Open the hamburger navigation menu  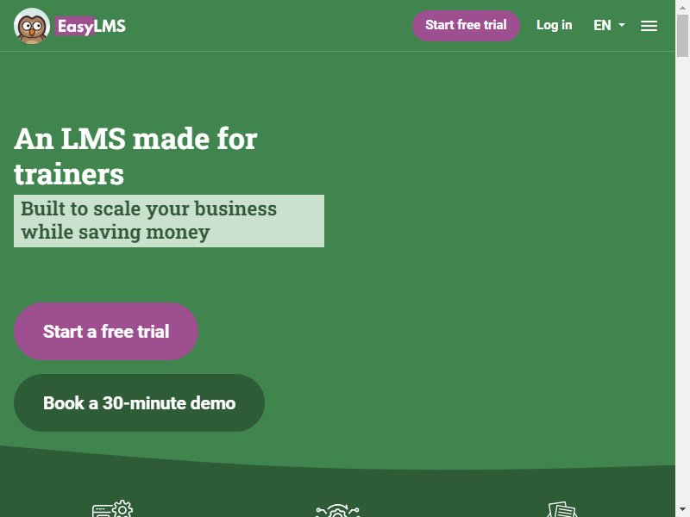[x=649, y=26]
